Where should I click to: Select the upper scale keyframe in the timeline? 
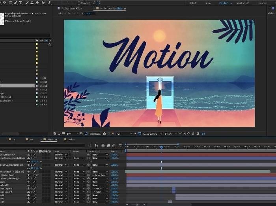(x=161, y=162)
